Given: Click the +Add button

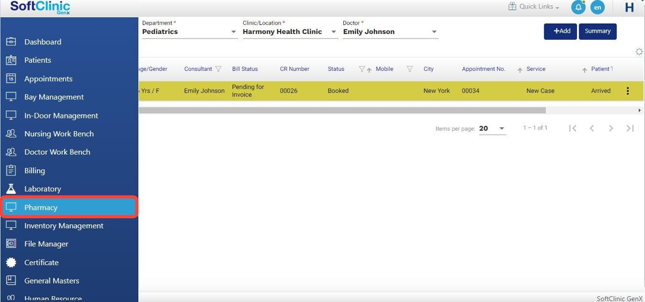Looking at the screenshot, I should [560, 31].
